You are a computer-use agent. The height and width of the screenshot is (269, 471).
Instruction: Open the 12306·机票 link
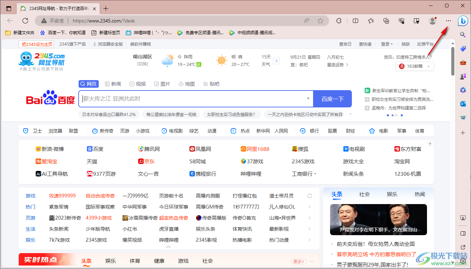[x=408, y=174]
